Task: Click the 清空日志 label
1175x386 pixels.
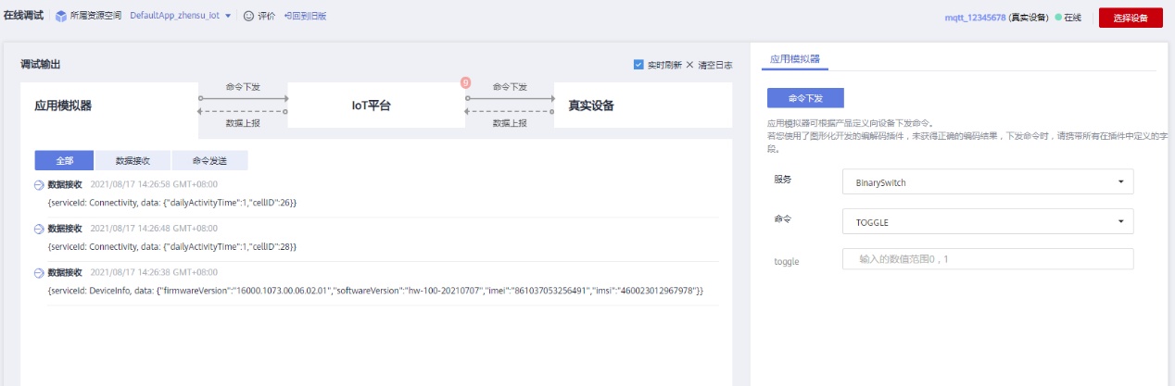Action: click(x=714, y=65)
